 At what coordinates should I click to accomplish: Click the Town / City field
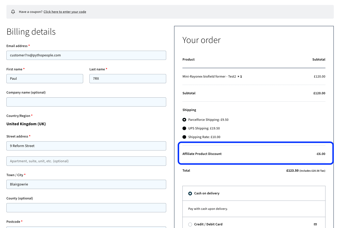click(86, 184)
